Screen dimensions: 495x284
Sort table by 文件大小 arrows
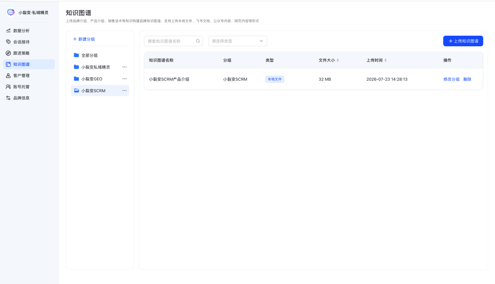[338, 60]
